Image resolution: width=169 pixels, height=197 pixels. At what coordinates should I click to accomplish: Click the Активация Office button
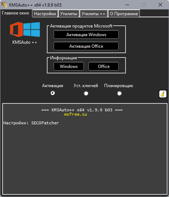(86, 46)
